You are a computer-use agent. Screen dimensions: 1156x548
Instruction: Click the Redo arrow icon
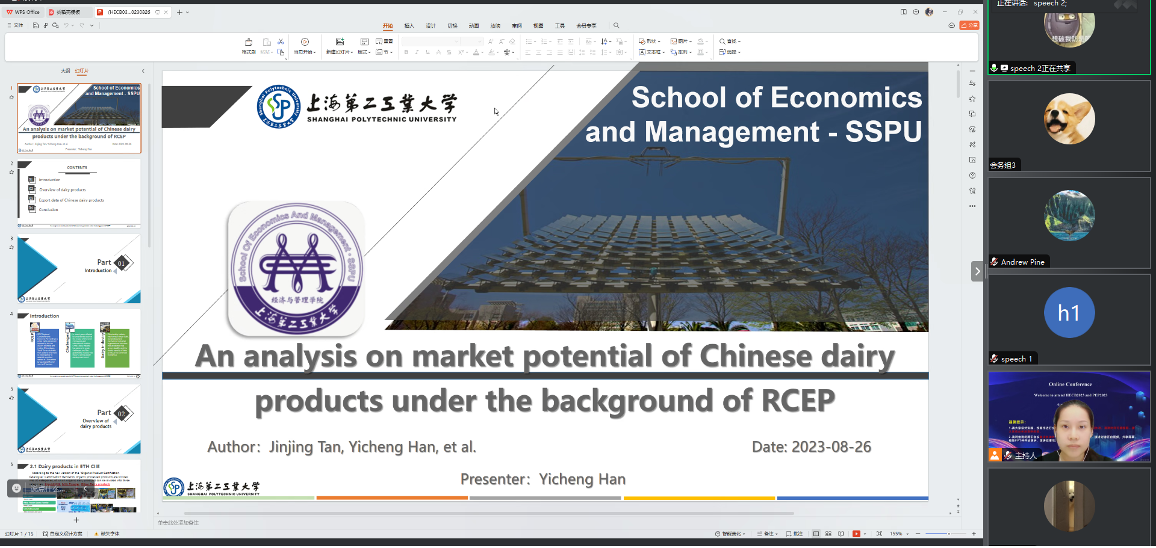click(82, 25)
